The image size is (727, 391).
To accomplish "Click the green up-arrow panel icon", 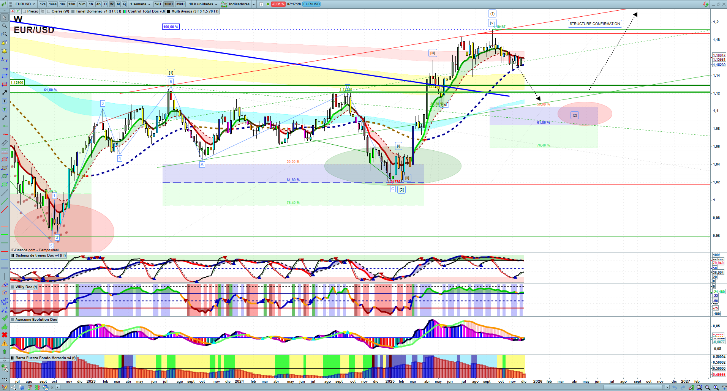I will pos(18,11).
